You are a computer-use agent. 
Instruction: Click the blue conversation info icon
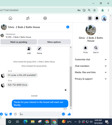(x=68, y=27)
